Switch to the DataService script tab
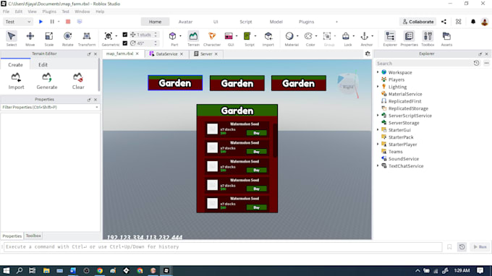This screenshot has height=276, width=492. coord(166,54)
